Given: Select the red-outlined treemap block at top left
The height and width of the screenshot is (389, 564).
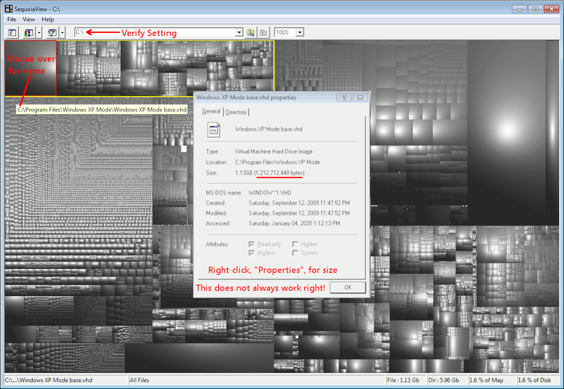Looking at the screenshot, I should (x=31, y=68).
